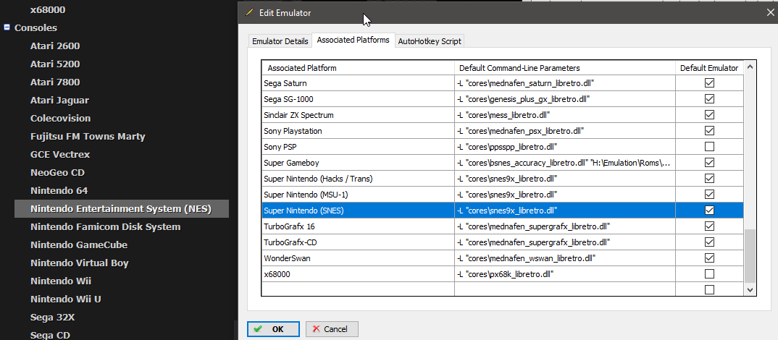This screenshot has width=778, height=340.
Task: Select the Sinclair ZX Spectrum cell
Action: [x=359, y=114]
